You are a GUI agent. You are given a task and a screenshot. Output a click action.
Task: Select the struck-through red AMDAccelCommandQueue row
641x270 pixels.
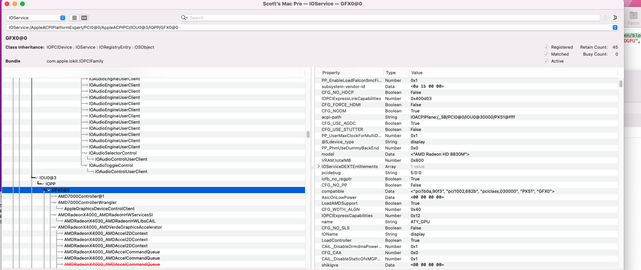112,264
